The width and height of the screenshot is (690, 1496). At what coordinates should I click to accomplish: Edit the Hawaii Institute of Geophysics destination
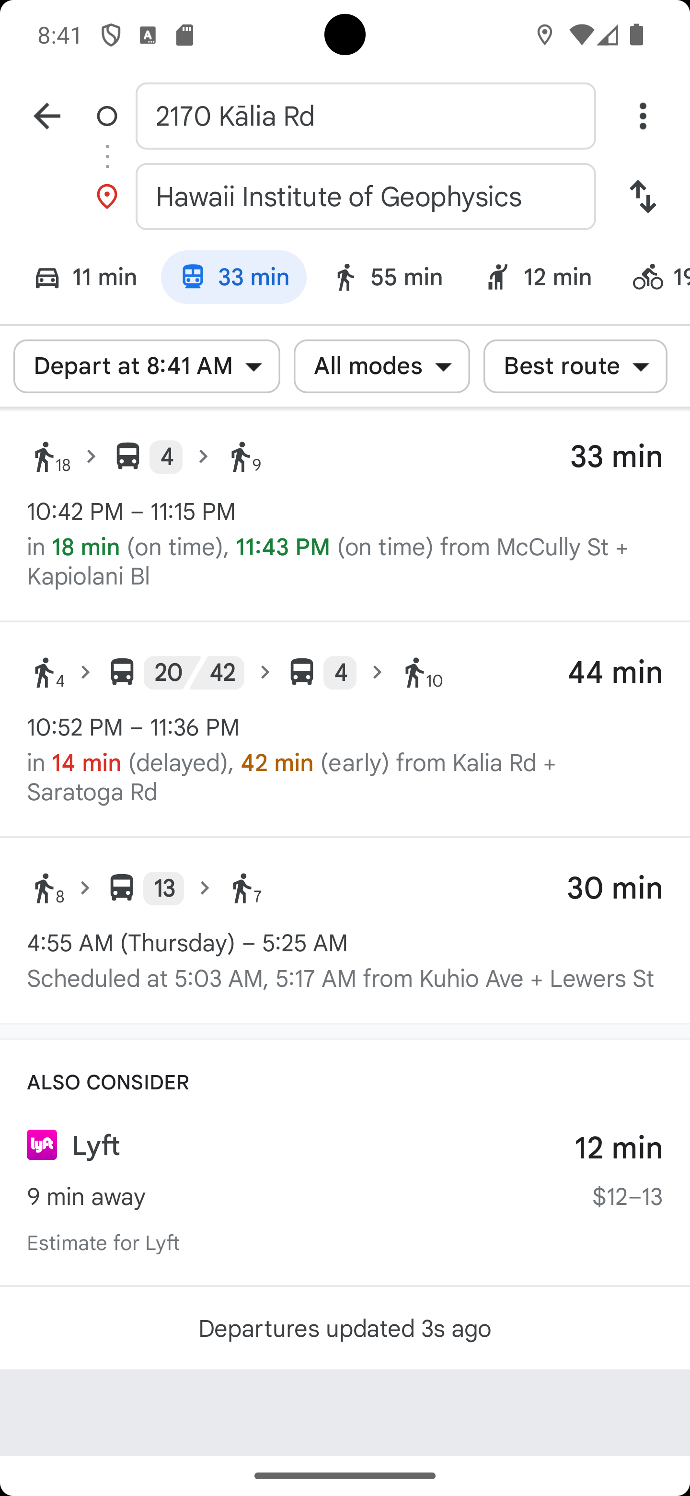[365, 197]
